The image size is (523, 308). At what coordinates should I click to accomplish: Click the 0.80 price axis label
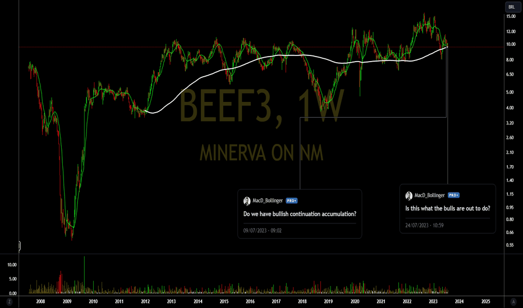[510, 220]
